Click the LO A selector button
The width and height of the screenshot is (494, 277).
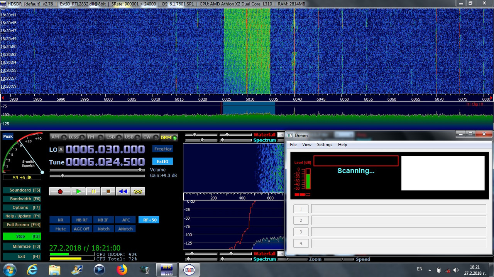pyautogui.click(x=61, y=150)
